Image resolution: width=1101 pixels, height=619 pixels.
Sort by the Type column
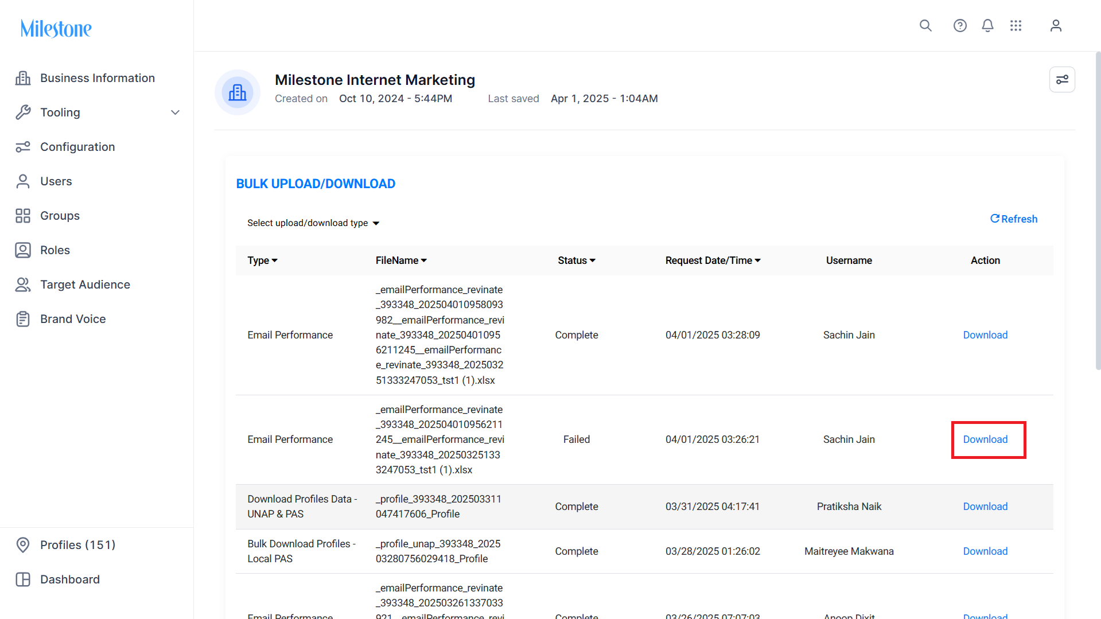pos(263,260)
